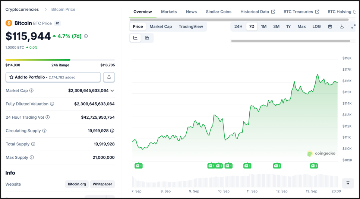Click the 21,000,000 max supply value
Viewport: 360px width, 199px height.
[104, 157]
